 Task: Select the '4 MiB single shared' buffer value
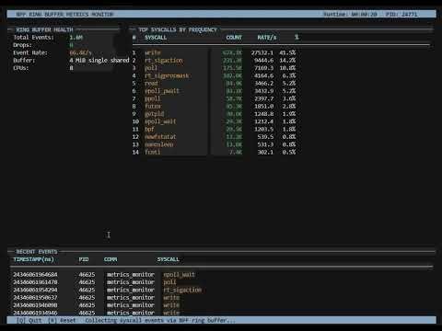click(99, 61)
